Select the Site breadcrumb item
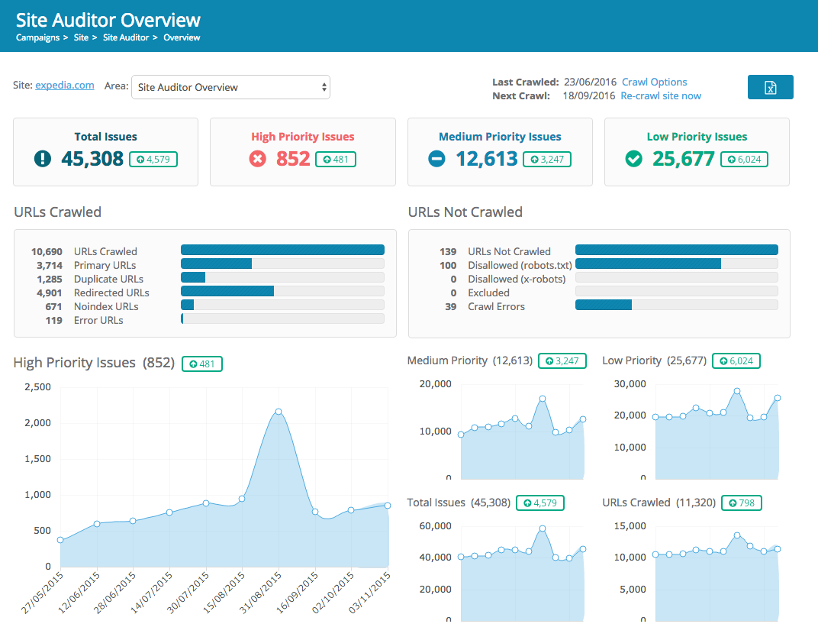This screenshot has height=640, width=818. [81, 37]
